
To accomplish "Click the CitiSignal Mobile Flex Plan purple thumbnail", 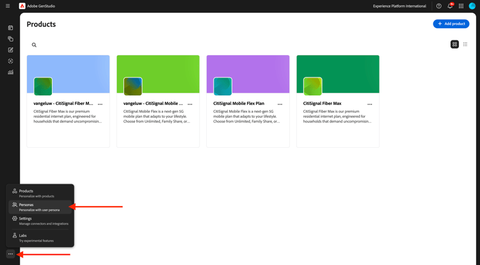I will click(x=248, y=74).
